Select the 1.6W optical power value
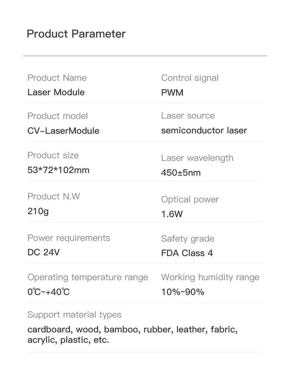The image size is (293, 365). tap(172, 214)
